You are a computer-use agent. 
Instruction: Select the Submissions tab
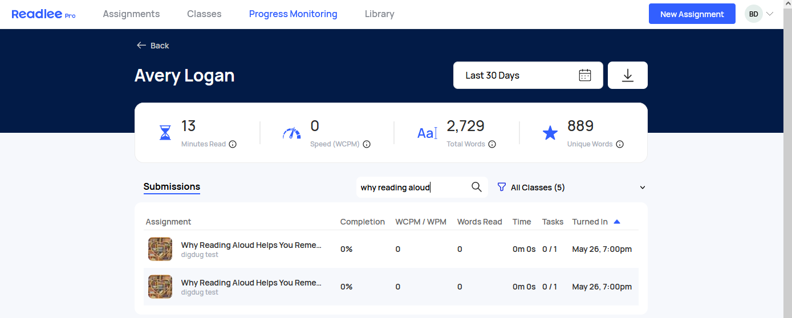pos(172,187)
